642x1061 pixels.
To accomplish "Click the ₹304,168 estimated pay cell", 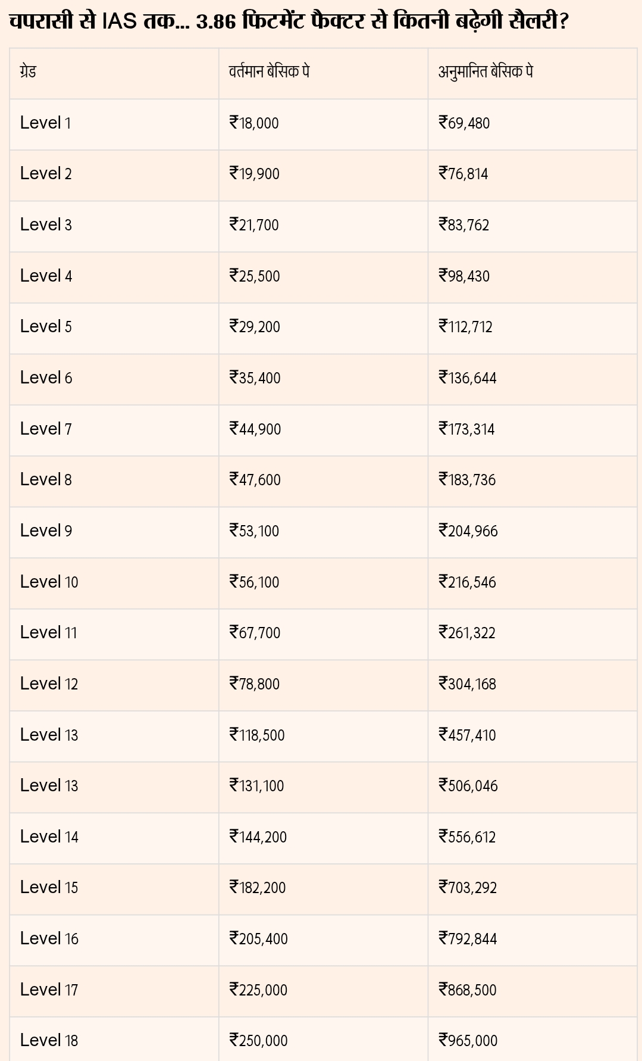I will (467, 684).
